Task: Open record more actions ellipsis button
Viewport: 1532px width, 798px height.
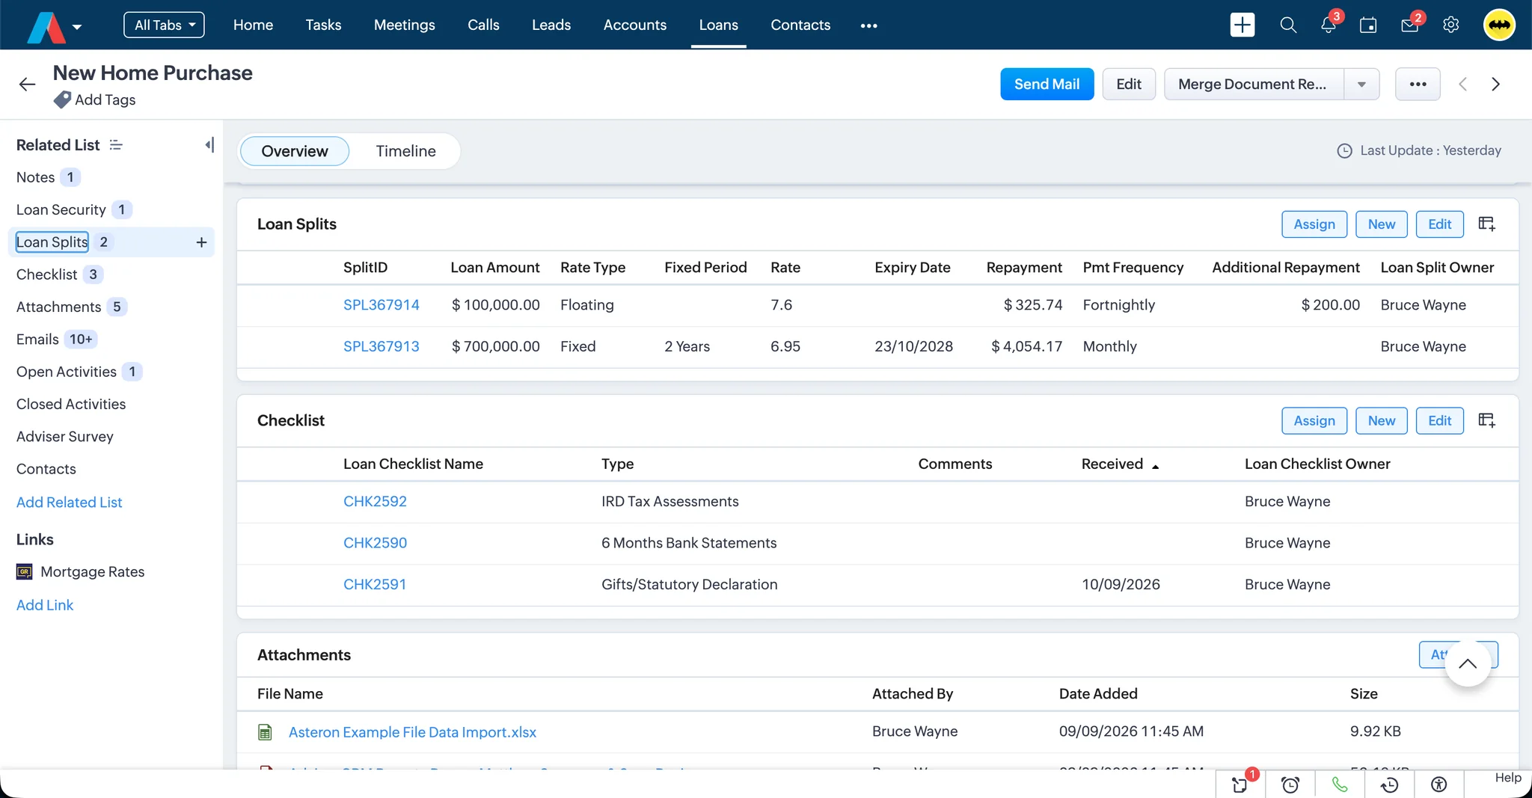Action: [1418, 85]
